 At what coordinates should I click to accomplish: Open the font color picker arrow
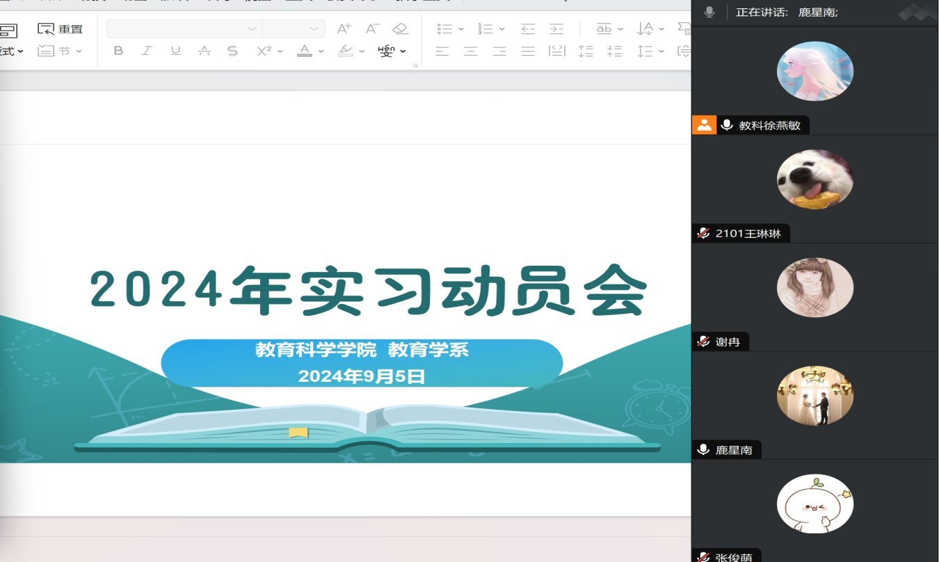[x=321, y=51]
